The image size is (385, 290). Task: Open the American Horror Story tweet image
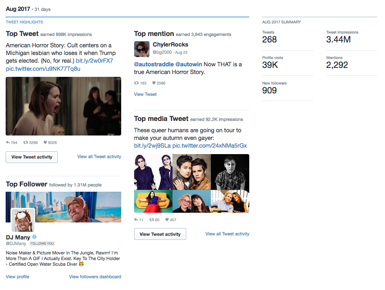tap(63, 106)
